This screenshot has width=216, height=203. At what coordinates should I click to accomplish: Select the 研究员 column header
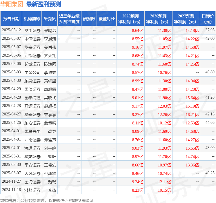click(x=50, y=19)
